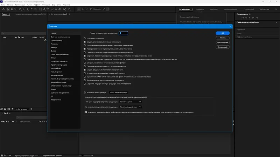This screenshot has width=280, height=157.
Task: Select the Rotation tool in the toolbar
Action: 32,9
